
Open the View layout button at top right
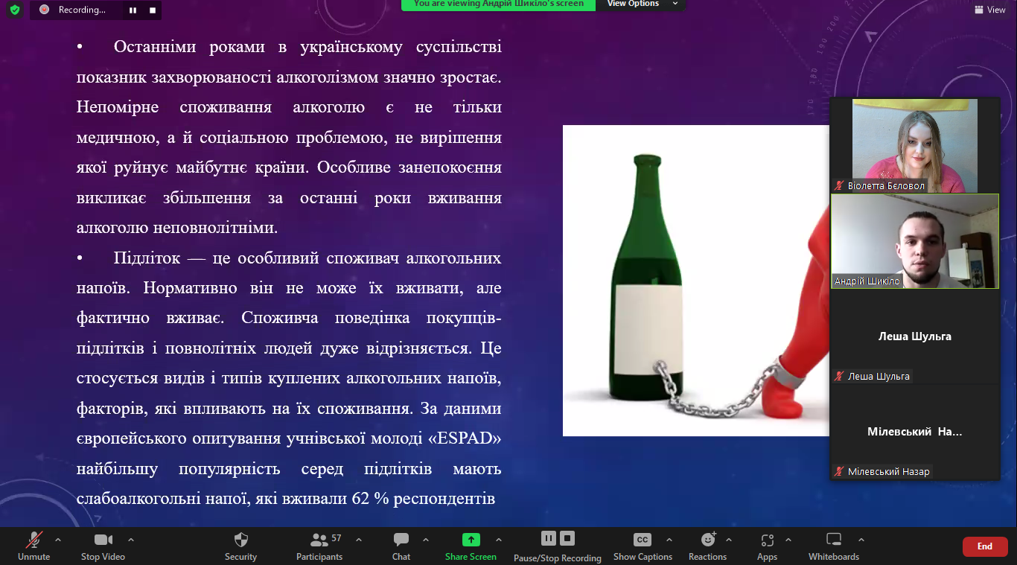pos(990,10)
